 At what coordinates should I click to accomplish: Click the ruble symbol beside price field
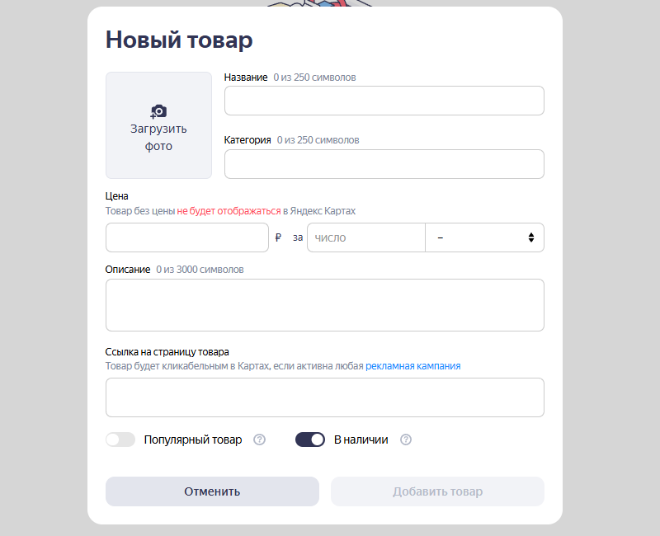(278, 237)
